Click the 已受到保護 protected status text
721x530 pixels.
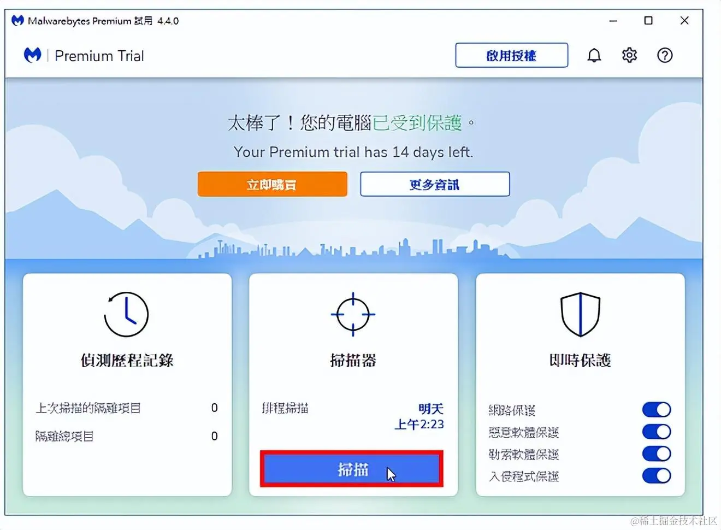click(x=417, y=123)
